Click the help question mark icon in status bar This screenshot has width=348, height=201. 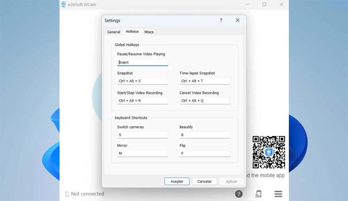tap(239, 194)
